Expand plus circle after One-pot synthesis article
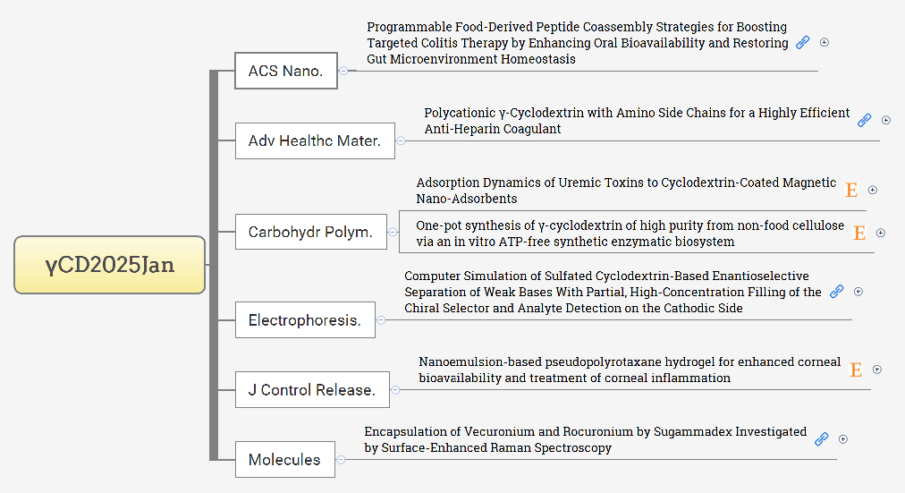The image size is (905, 493). (x=881, y=233)
